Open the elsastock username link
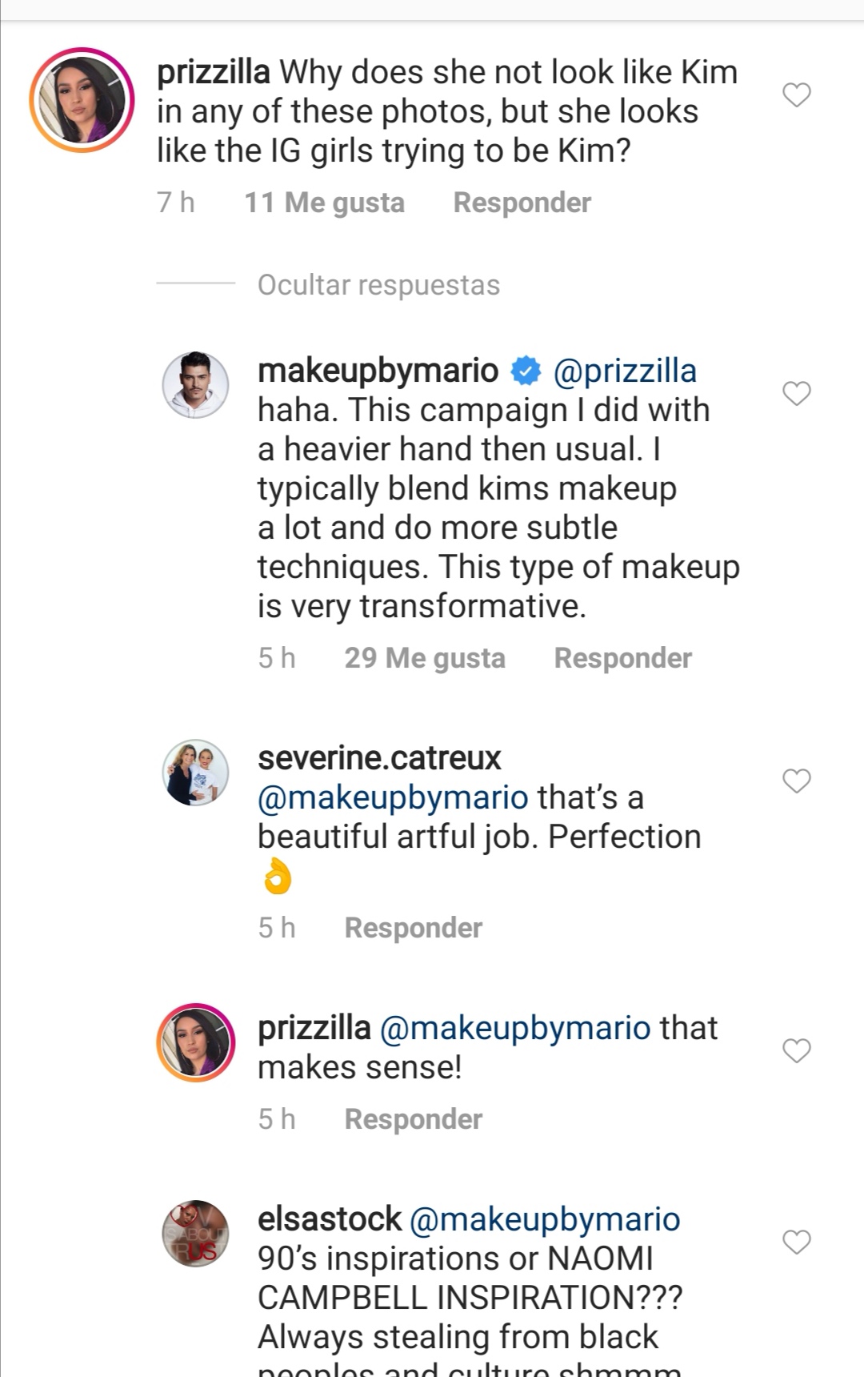 tap(329, 1219)
